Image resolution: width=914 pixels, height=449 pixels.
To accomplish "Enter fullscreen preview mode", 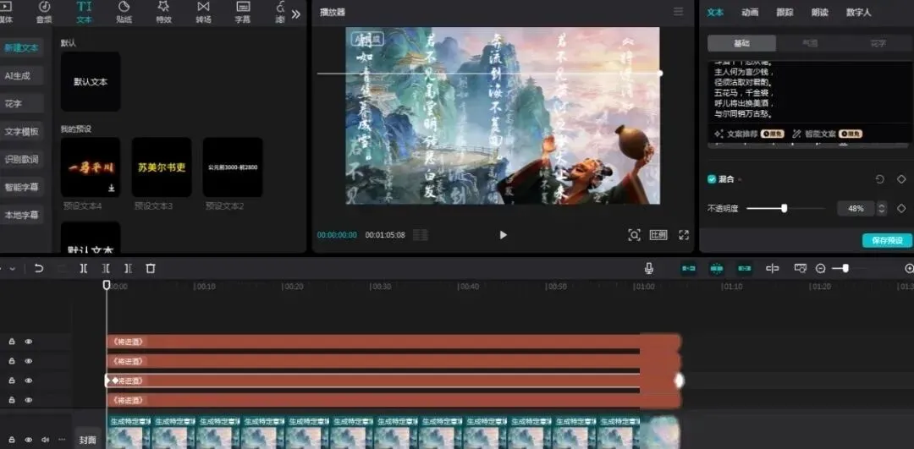I will coord(684,235).
